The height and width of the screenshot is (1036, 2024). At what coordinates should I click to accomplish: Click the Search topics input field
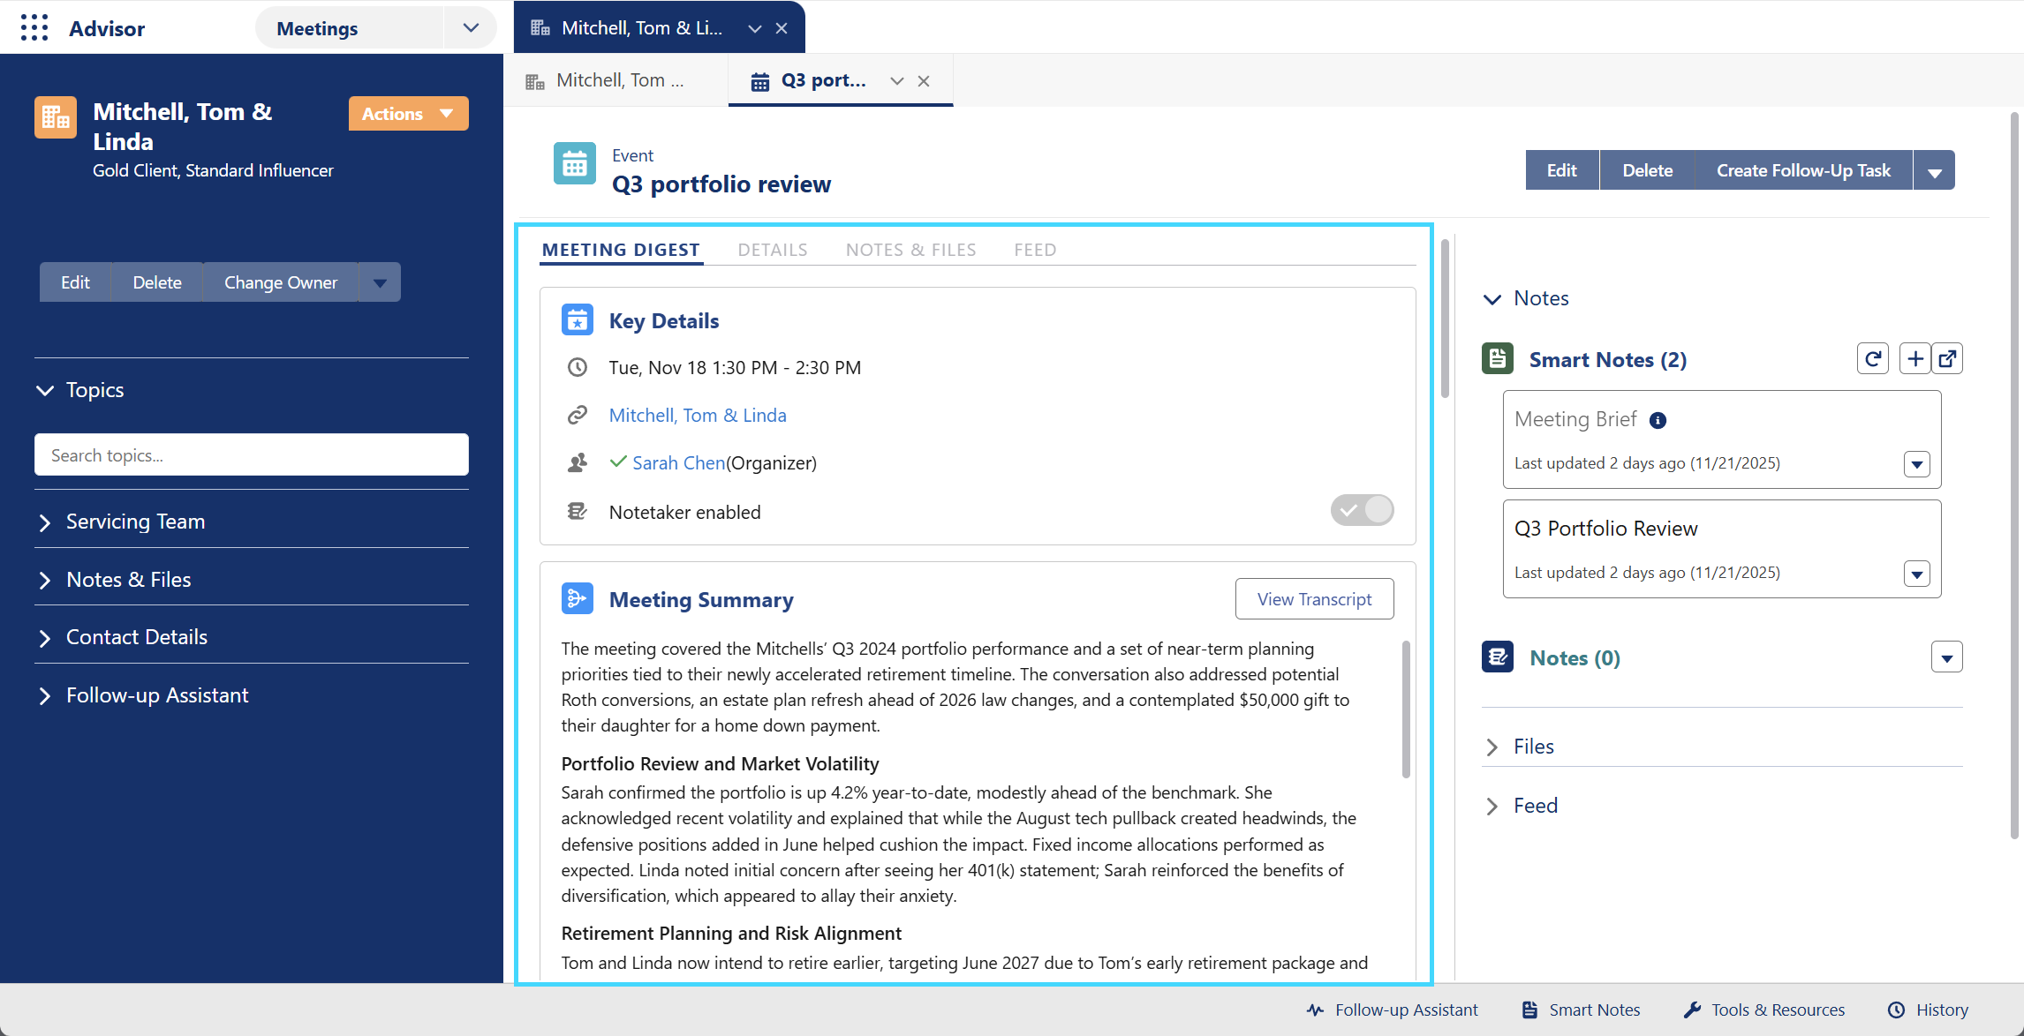pos(251,454)
